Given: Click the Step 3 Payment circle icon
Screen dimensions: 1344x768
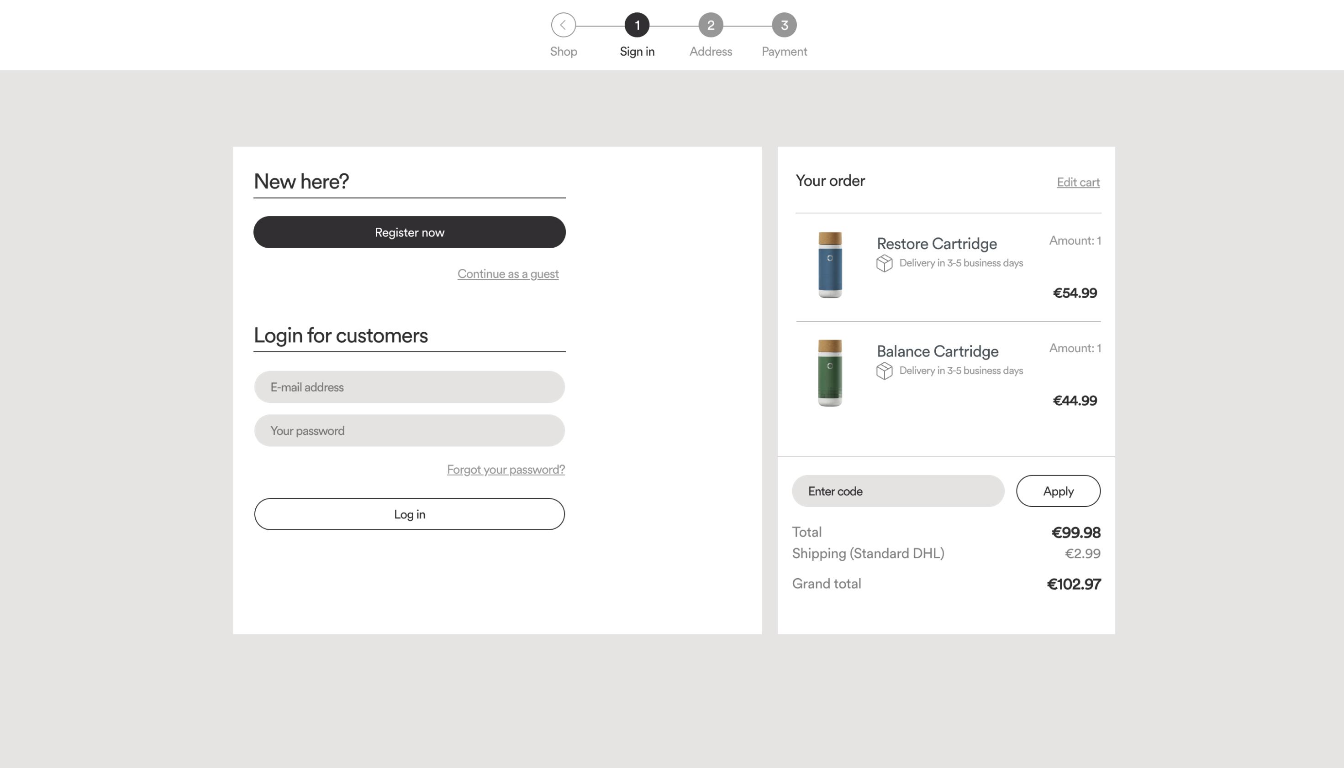Looking at the screenshot, I should (x=783, y=25).
